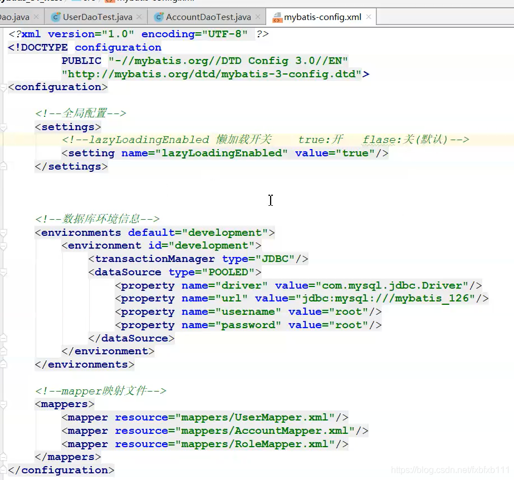The width and height of the screenshot is (514, 480).
Task: Click the property name="username" line
Action: coord(248,311)
